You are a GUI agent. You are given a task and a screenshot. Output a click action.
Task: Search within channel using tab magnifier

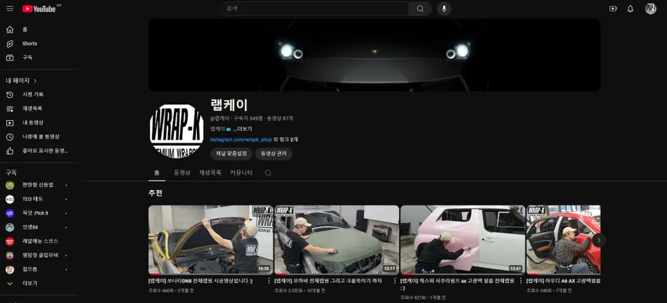268,173
